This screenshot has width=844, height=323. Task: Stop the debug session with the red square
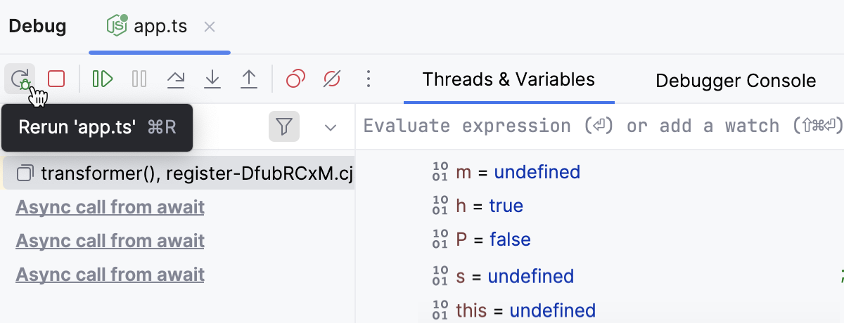click(56, 79)
